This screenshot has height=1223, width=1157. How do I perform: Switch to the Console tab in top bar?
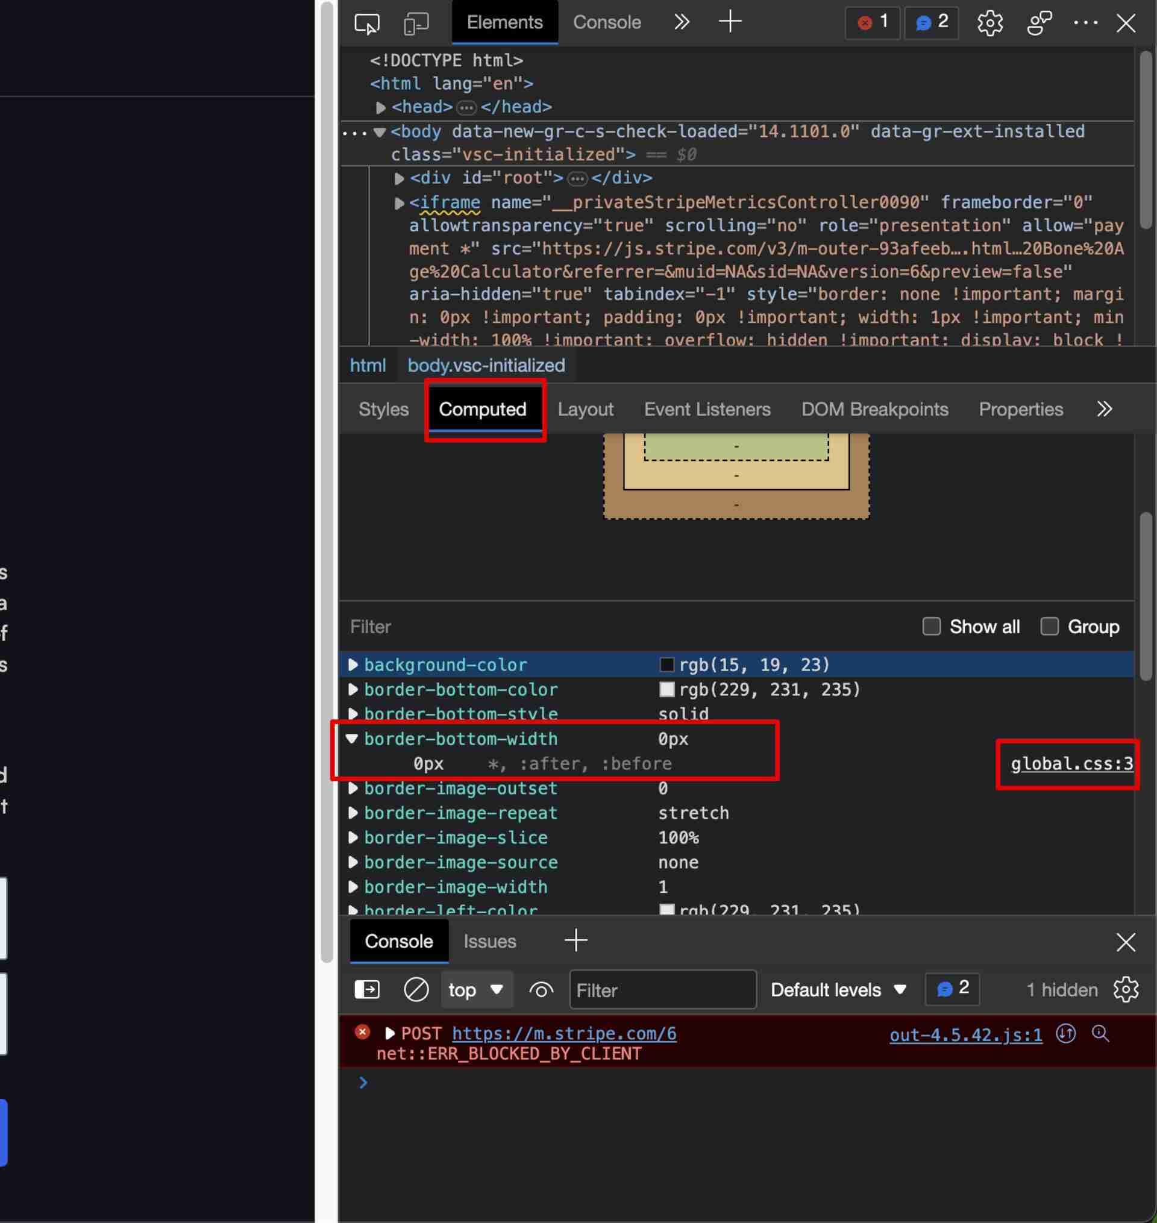click(607, 22)
